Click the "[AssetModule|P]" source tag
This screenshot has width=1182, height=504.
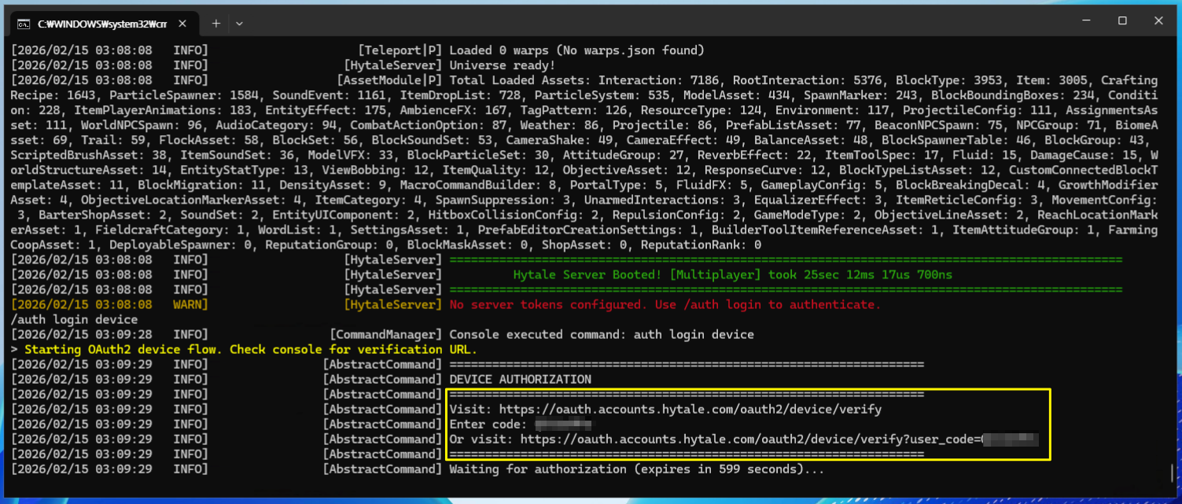[389, 80]
